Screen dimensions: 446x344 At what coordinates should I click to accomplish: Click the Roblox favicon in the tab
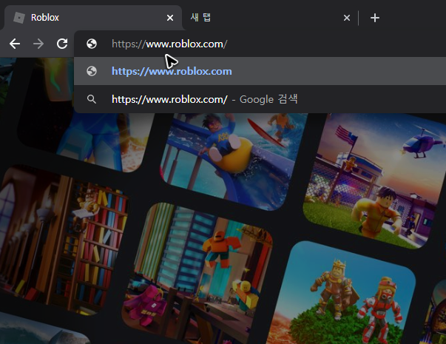[19, 18]
